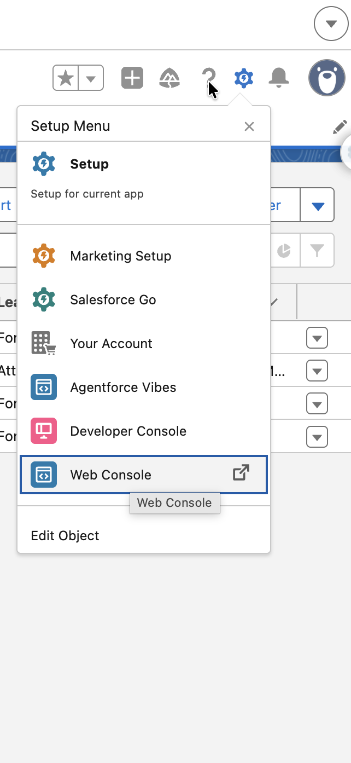Click the Web Console external link icon
Screen dimensions: 351x763
tap(241, 473)
